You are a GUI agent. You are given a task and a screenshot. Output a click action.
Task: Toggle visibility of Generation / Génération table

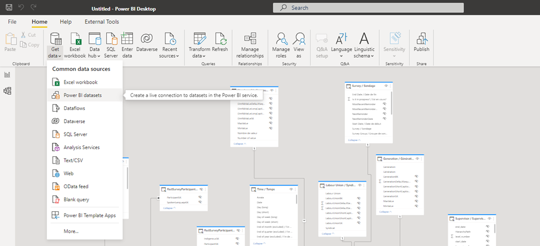[417, 158]
